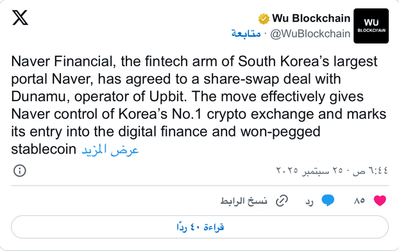The height and width of the screenshot is (251, 399).
Task: Follow the account via متابعة link
Action: pos(246,33)
